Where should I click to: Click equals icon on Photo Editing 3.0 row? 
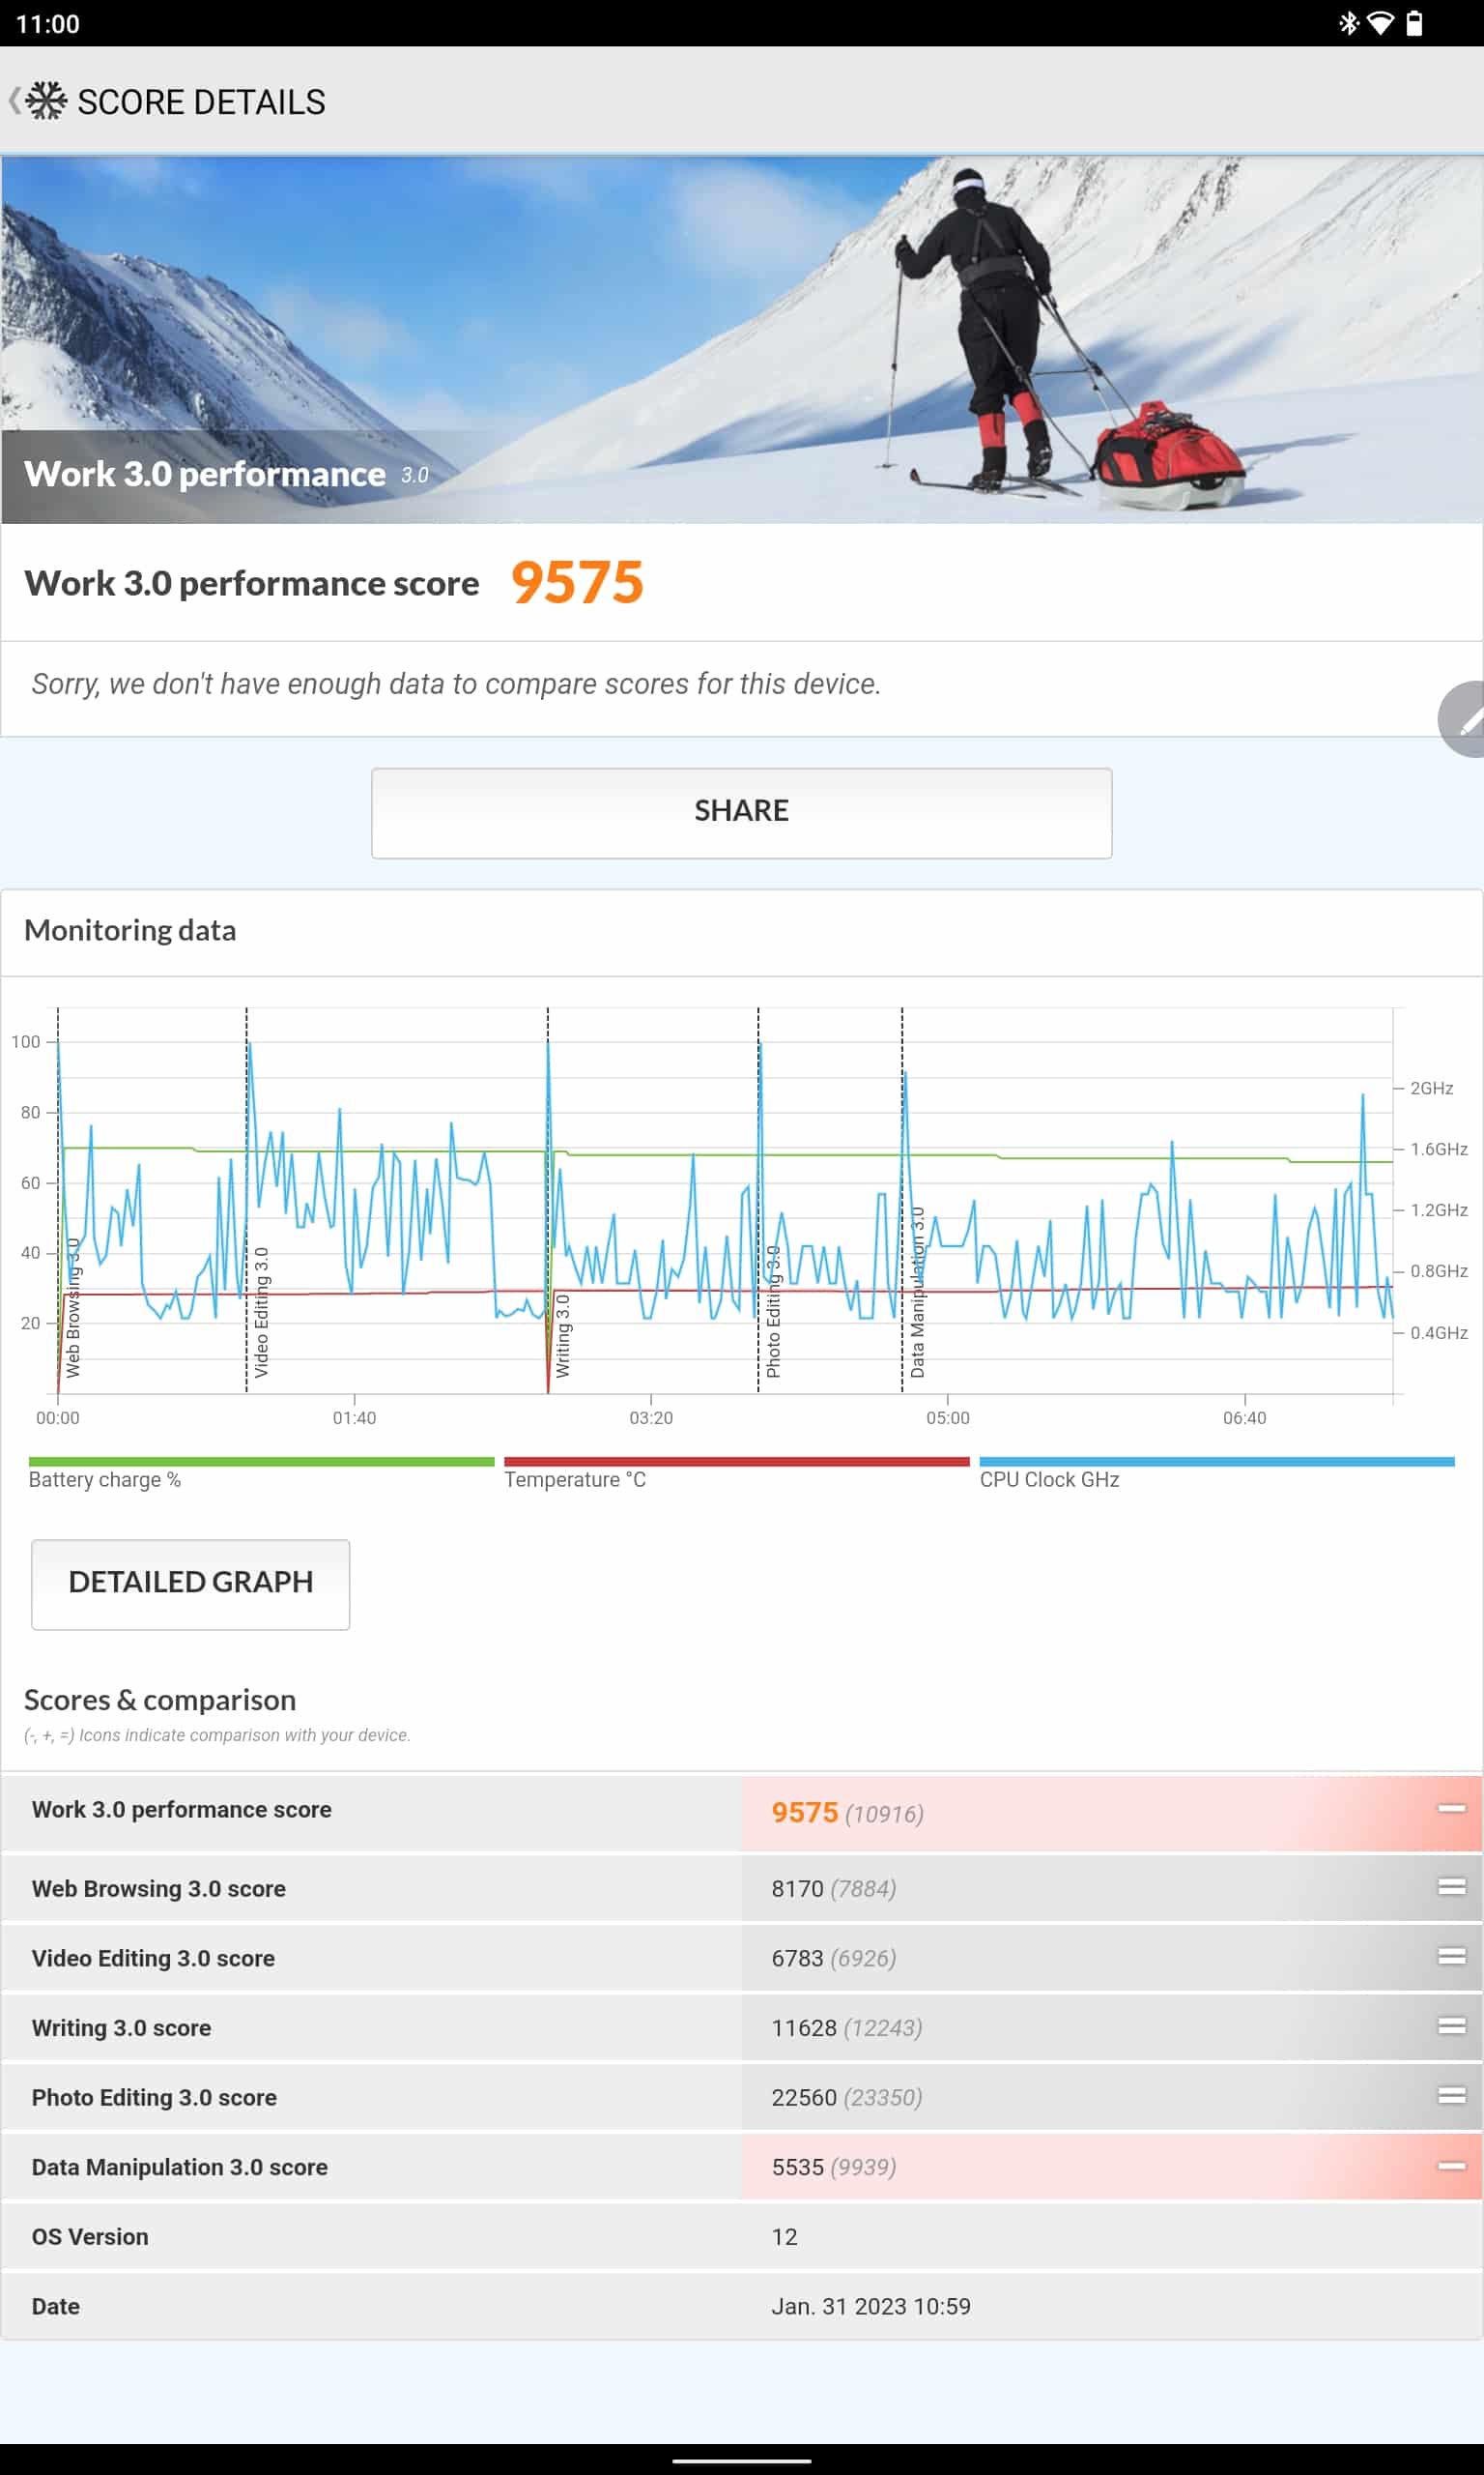(1450, 2096)
